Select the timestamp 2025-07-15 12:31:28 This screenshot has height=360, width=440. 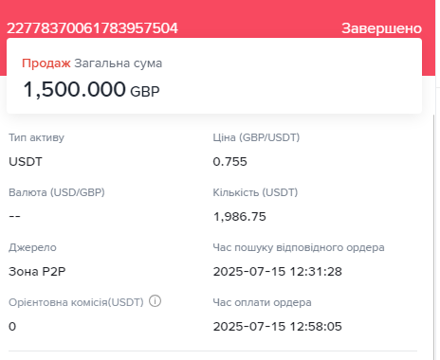pyautogui.click(x=278, y=272)
